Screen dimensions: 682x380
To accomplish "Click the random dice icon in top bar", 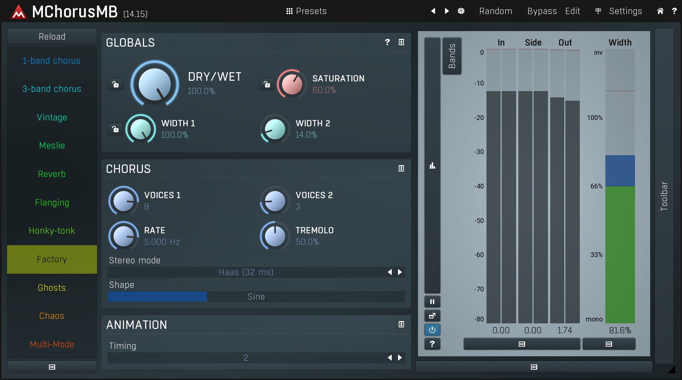I will (x=461, y=11).
